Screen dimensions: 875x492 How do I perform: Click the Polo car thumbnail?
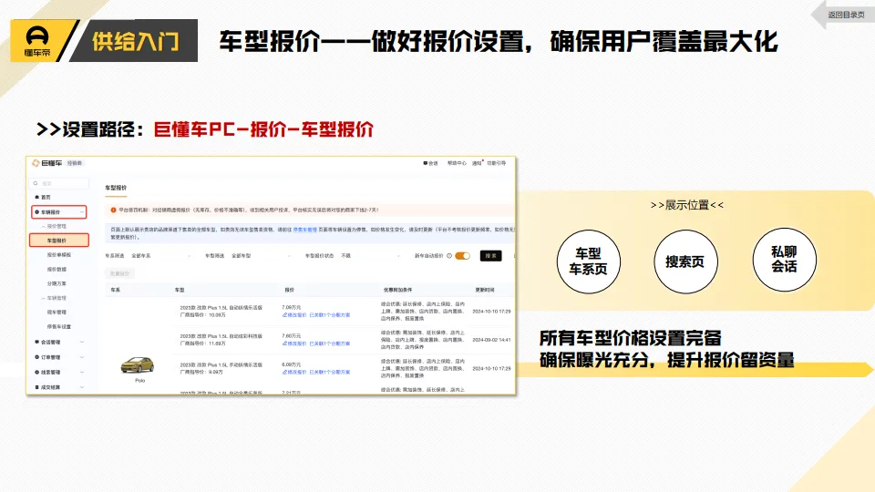point(138,364)
